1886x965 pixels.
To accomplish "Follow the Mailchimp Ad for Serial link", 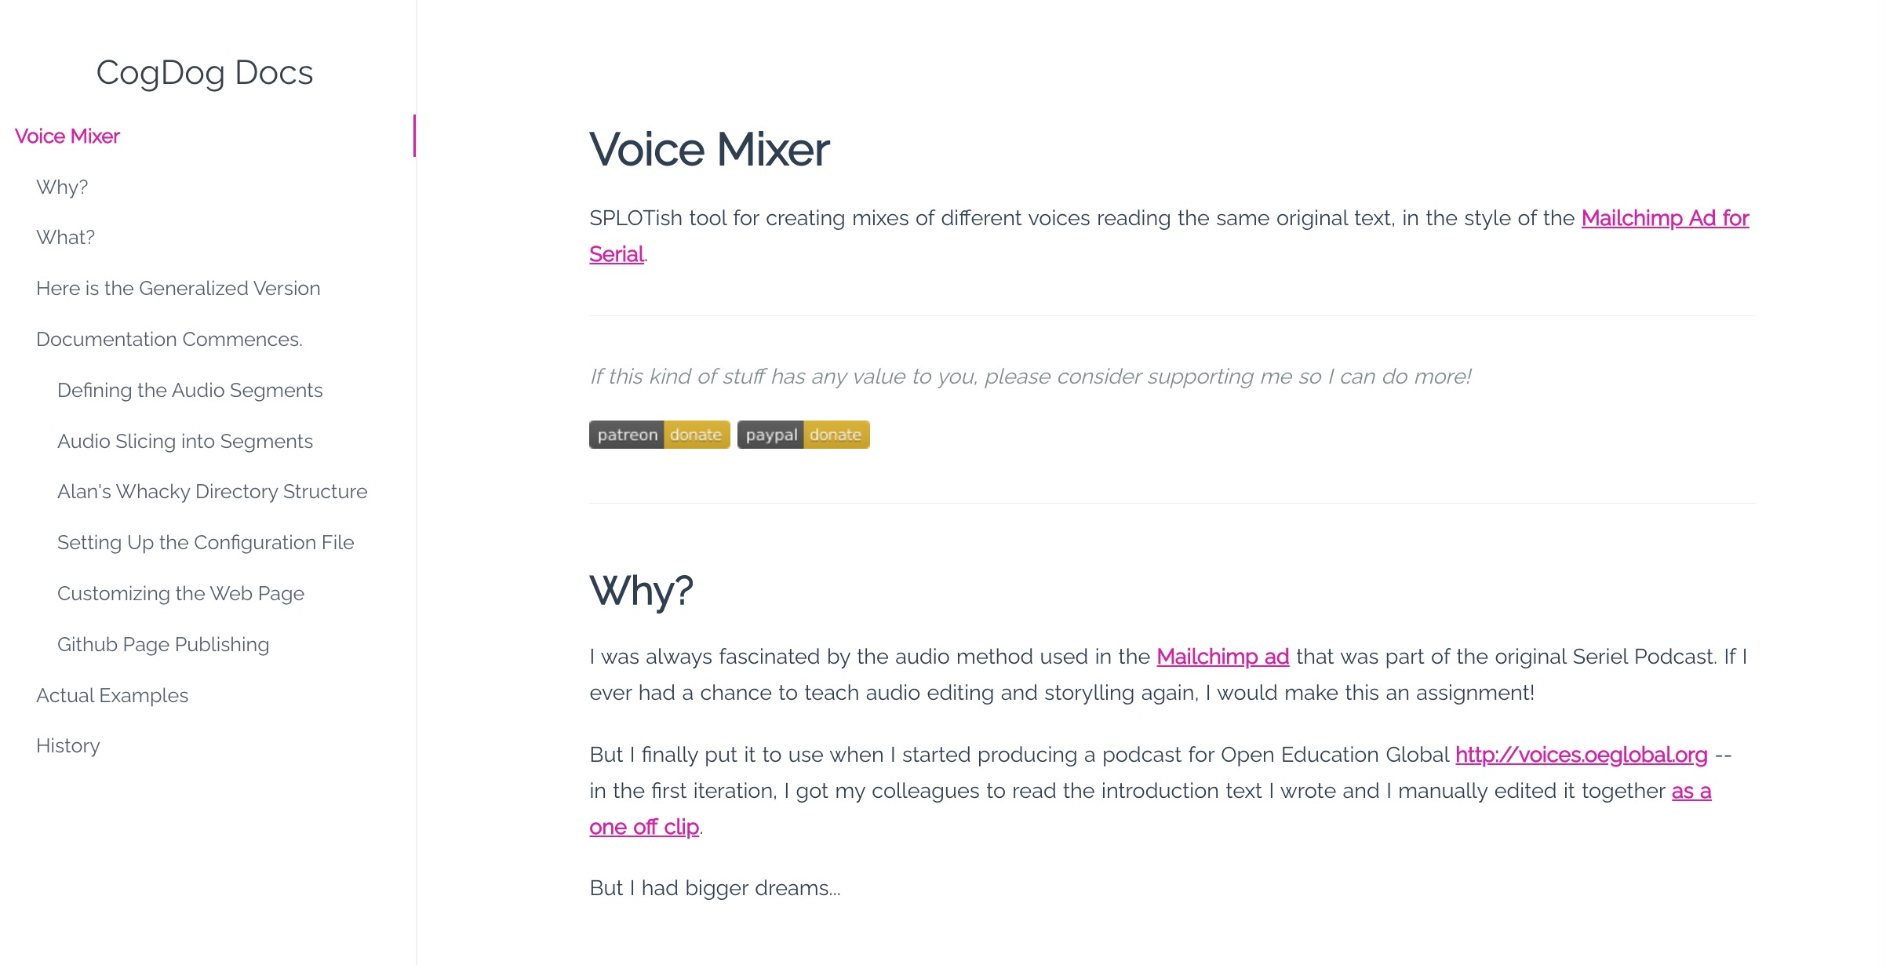I will (x=1665, y=218).
